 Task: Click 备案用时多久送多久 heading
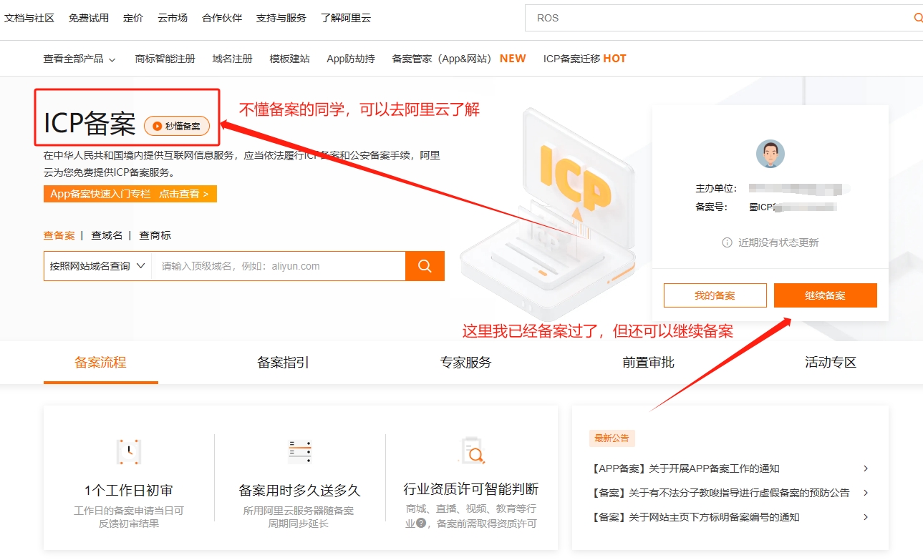[x=299, y=491]
